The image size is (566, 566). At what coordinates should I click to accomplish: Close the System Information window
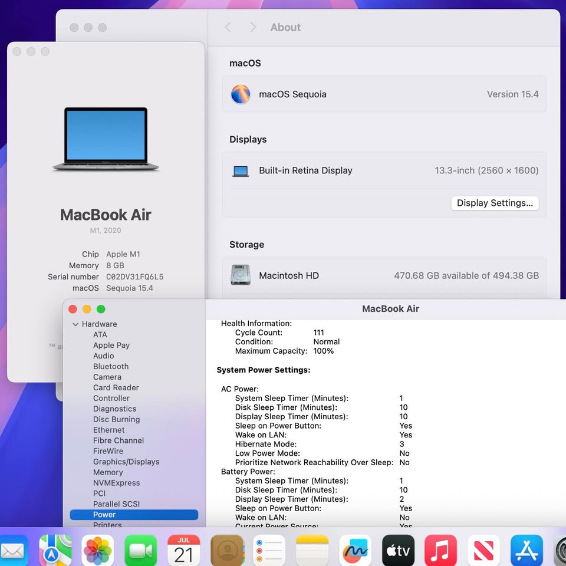73,309
